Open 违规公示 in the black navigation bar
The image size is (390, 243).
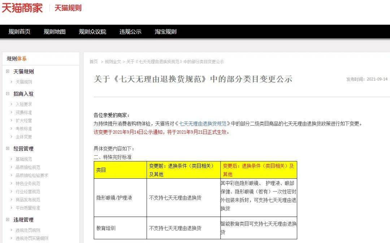tap(131, 31)
